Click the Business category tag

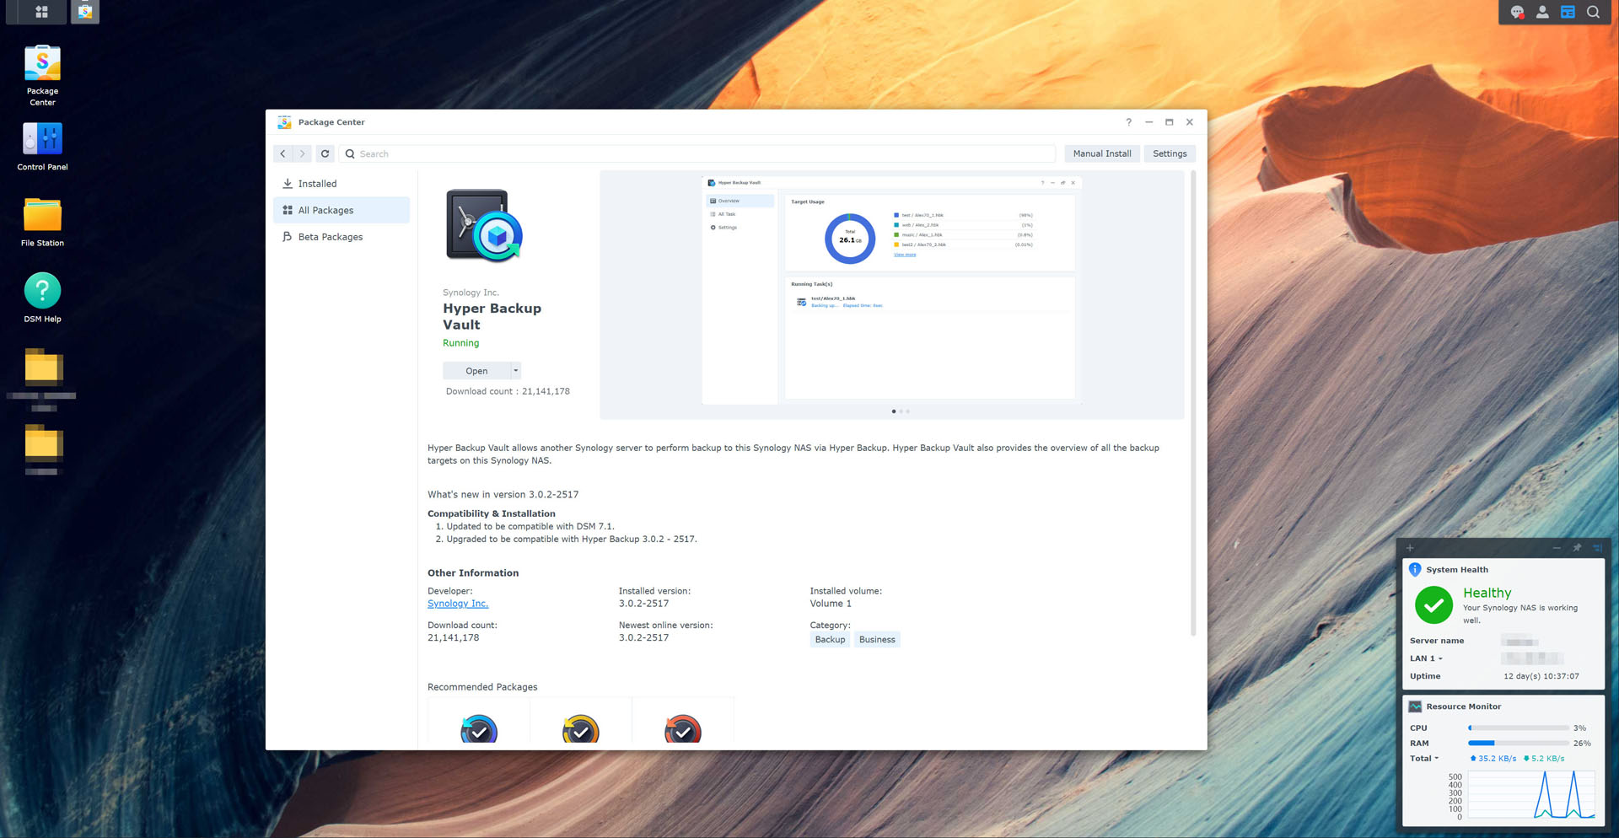(877, 640)
